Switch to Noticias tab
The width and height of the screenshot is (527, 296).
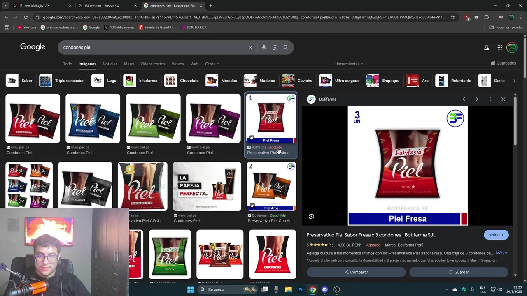110,64
